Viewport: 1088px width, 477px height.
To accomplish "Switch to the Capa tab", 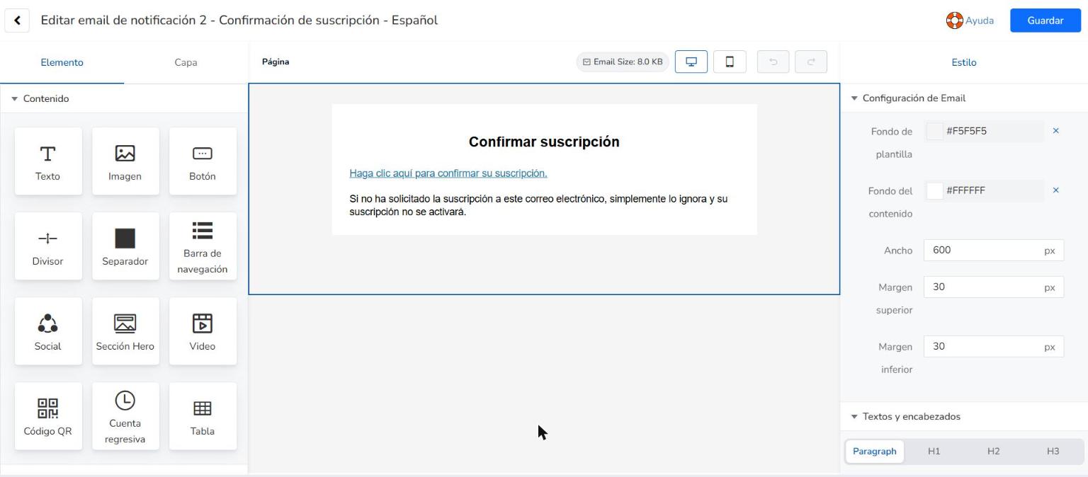I will (186, 62).
